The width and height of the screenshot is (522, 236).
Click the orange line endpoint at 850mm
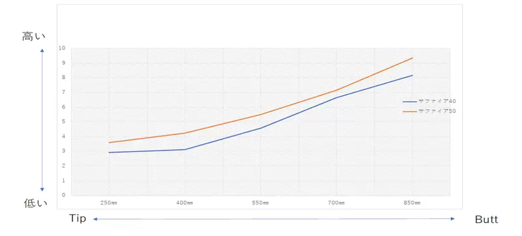[412, 58]
